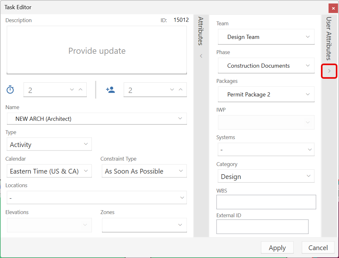Expand User Attributes with right chevron
This screenshot has width=339, height=258.
pyautogui.click(x=329, y=71)
